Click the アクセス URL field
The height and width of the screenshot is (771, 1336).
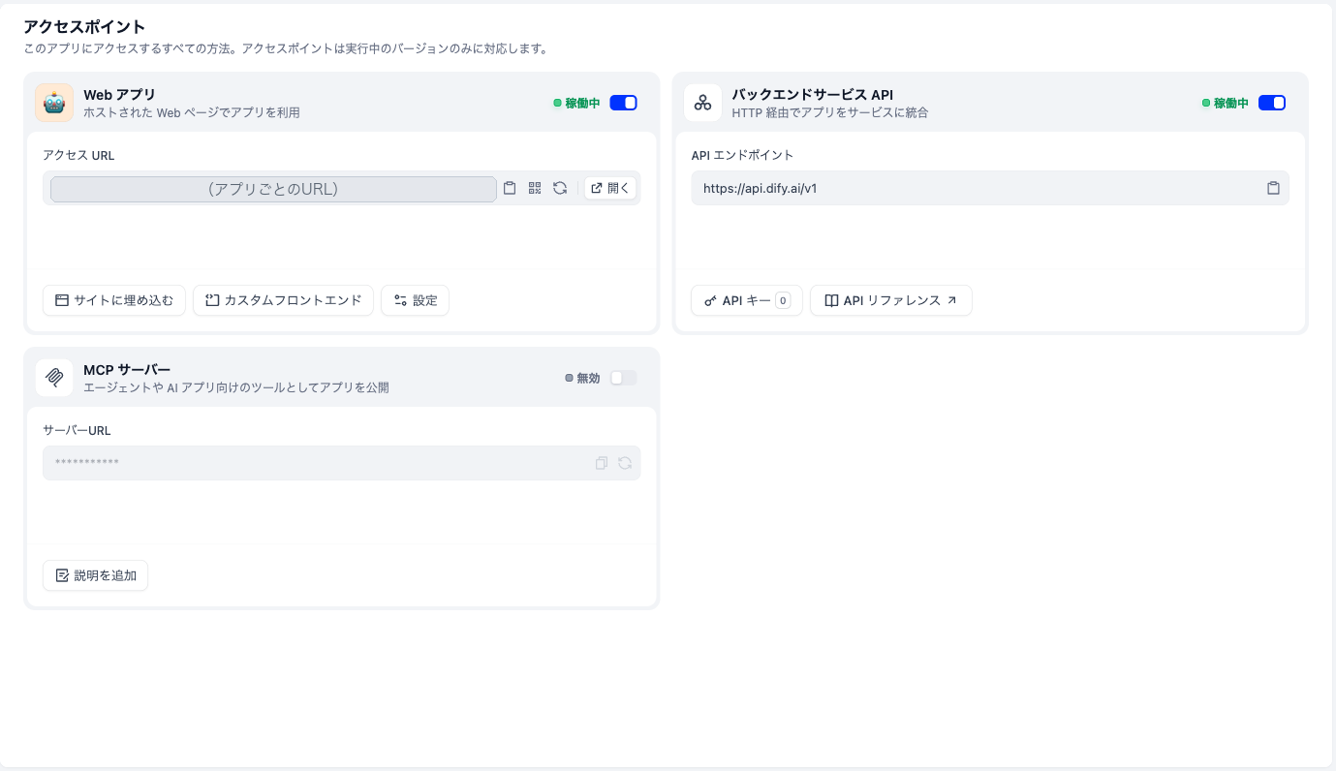(x=273, y=189)
